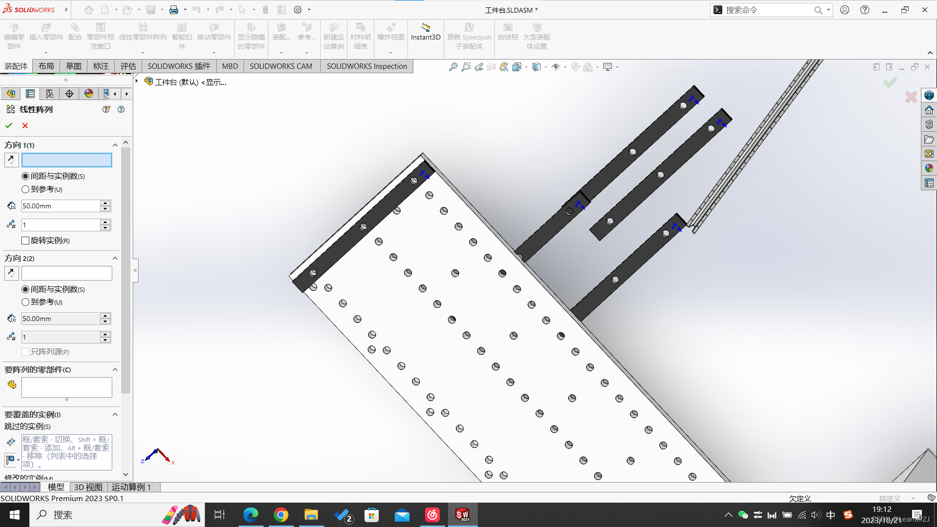Click the 要阵列的零部件 selection box
Image resolution: width=937 pixels, height=527 pixels.
tap(67, 387)
